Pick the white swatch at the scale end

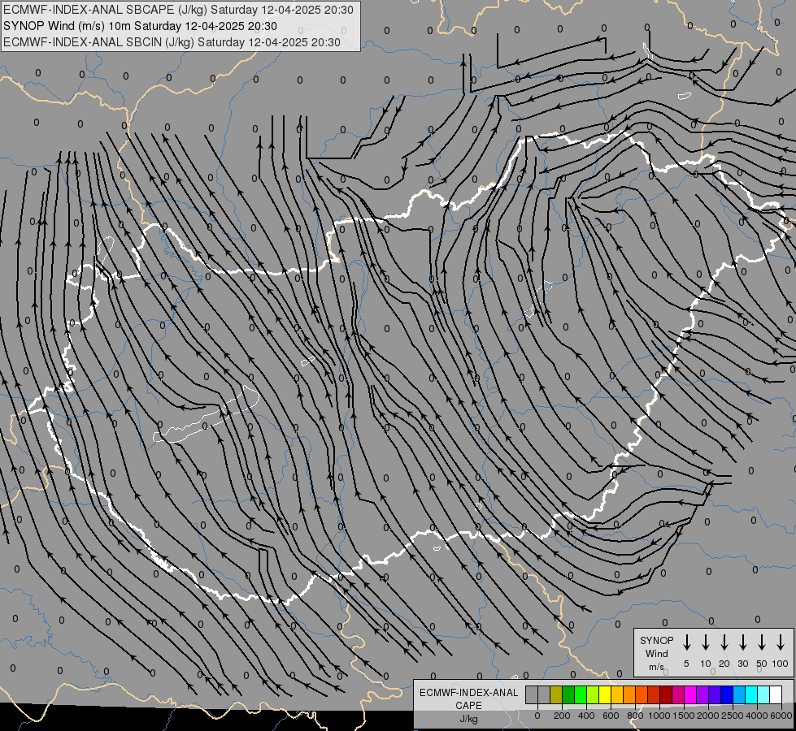point(775,694)
